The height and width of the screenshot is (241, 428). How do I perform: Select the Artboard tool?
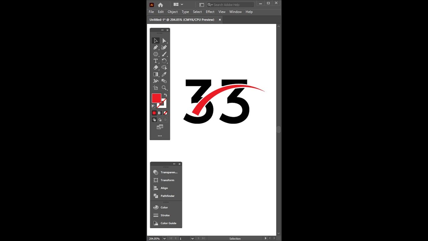pos(156,88)
